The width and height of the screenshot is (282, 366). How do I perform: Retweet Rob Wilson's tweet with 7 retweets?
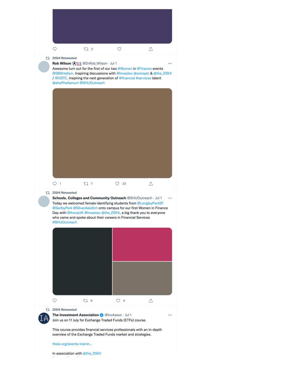coord(86,184)
